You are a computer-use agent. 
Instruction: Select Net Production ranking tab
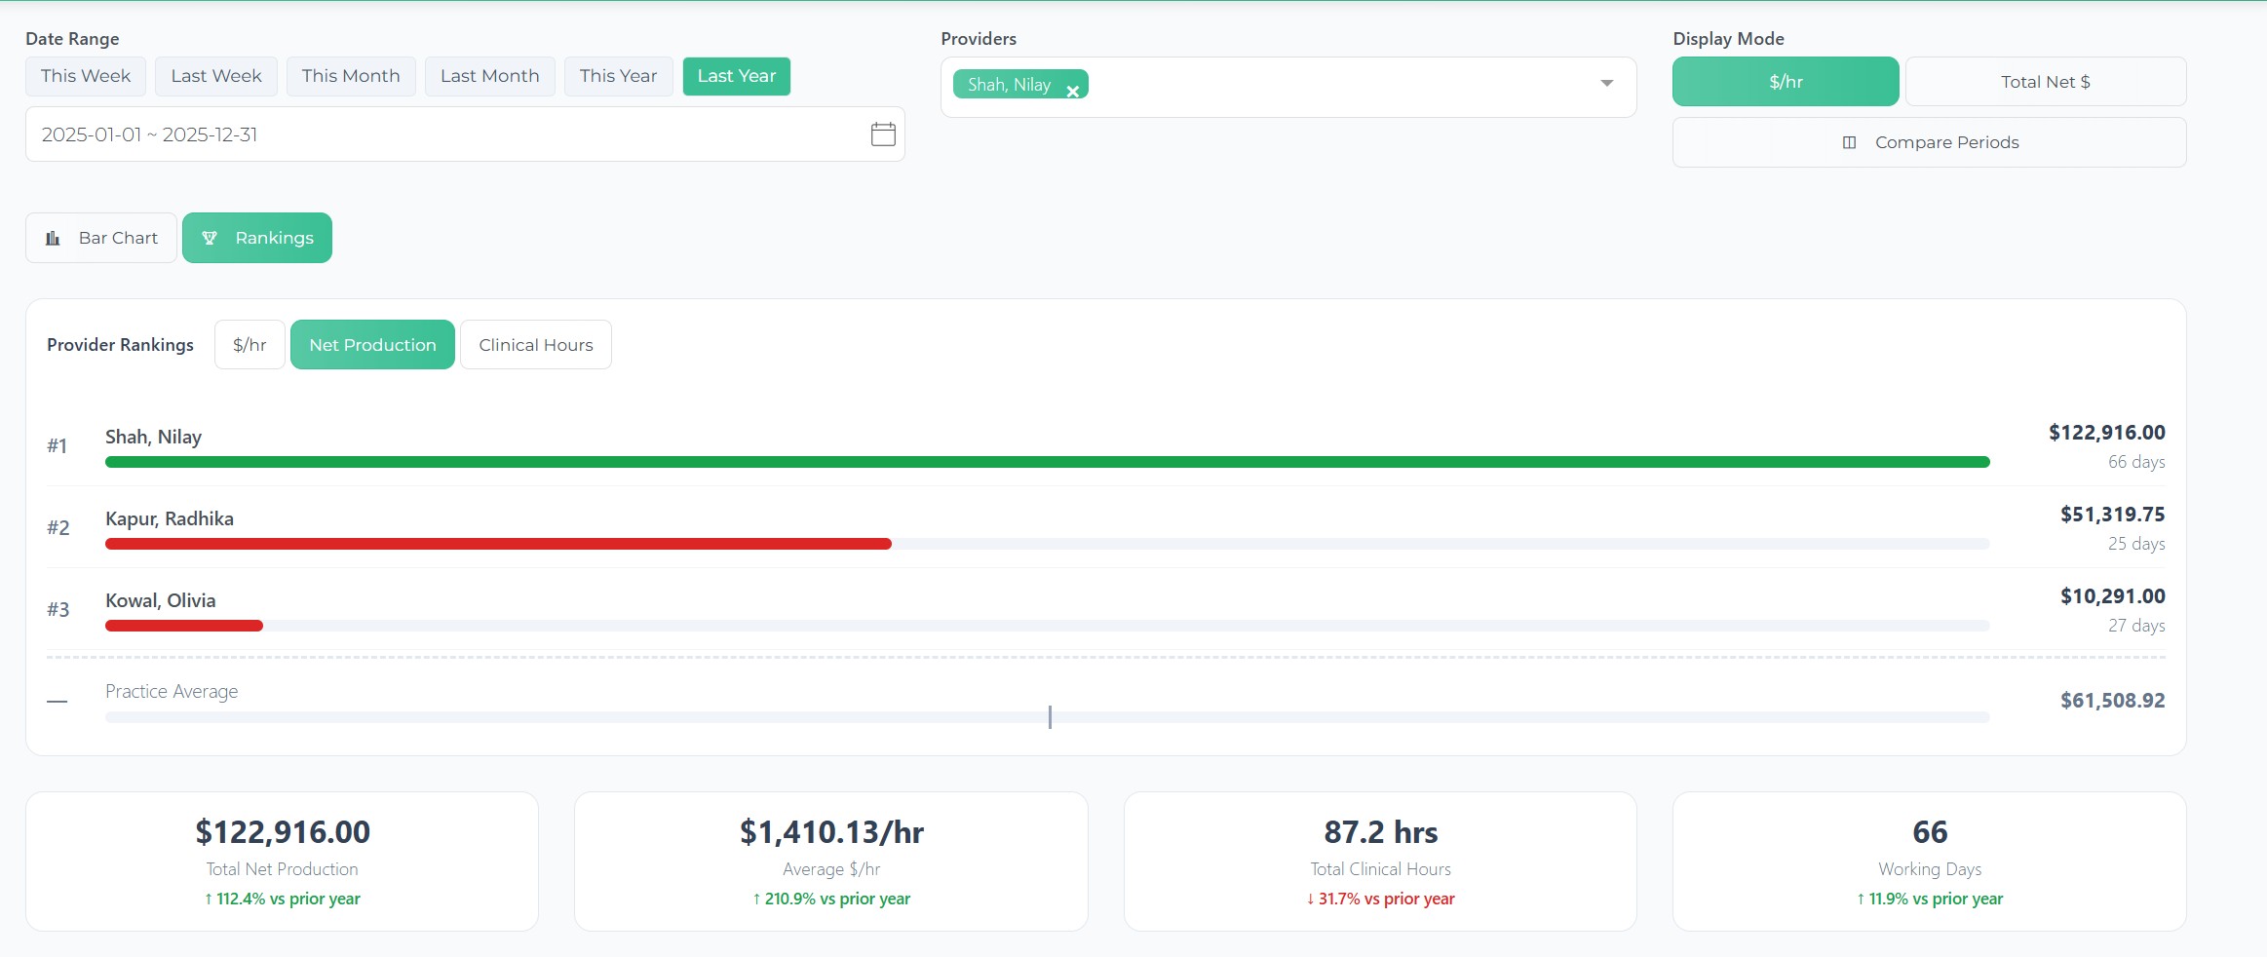click(x=372, y=345)
